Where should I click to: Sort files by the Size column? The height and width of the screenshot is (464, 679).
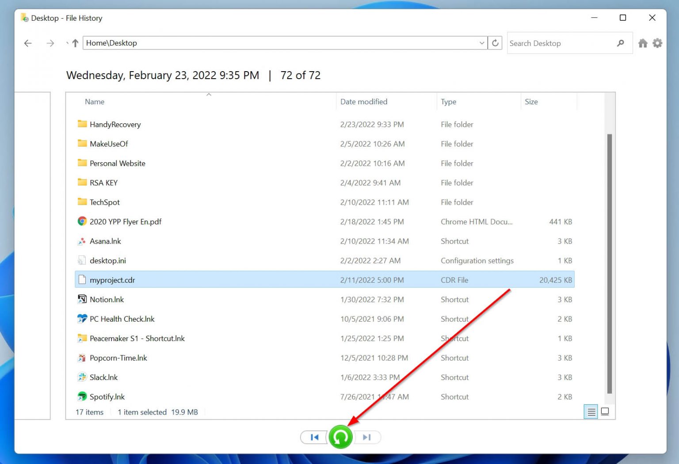point(531,102)
